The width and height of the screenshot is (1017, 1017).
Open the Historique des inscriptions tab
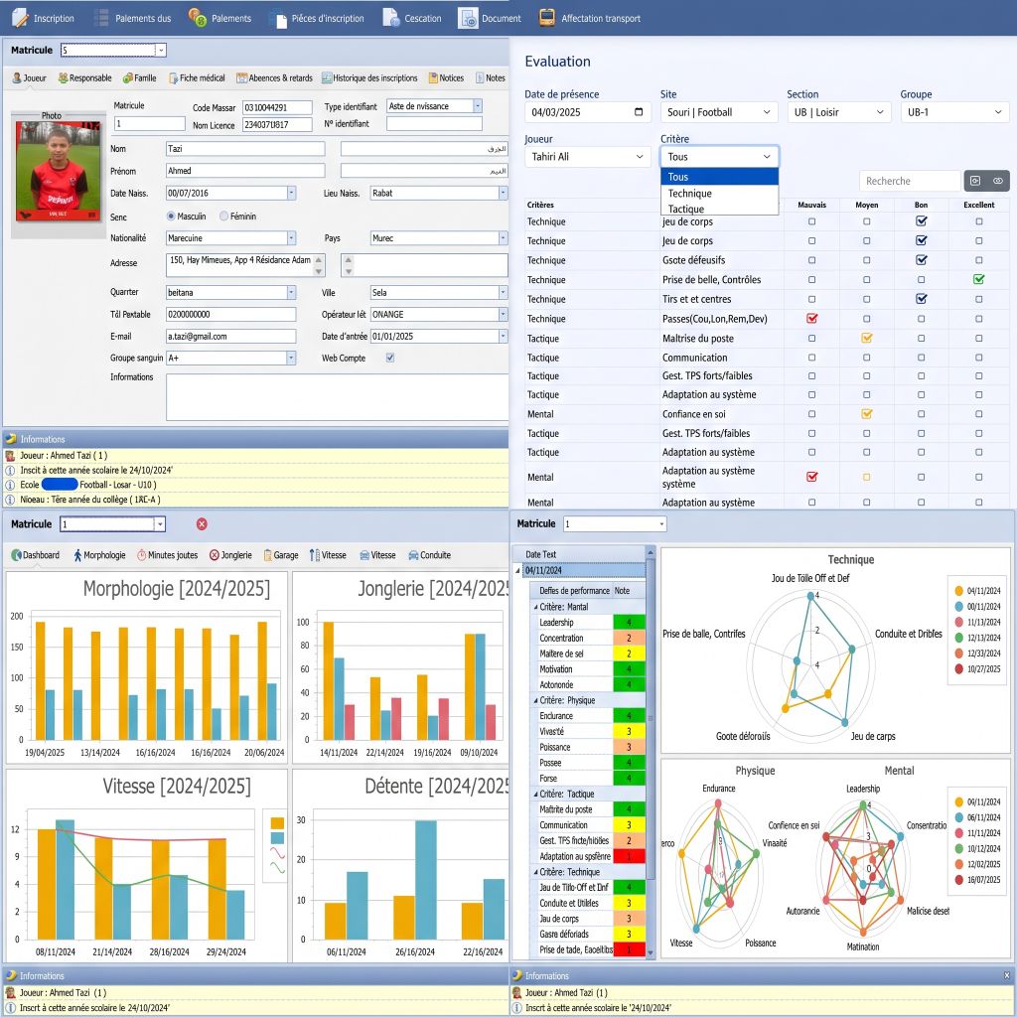click(369, 77)
